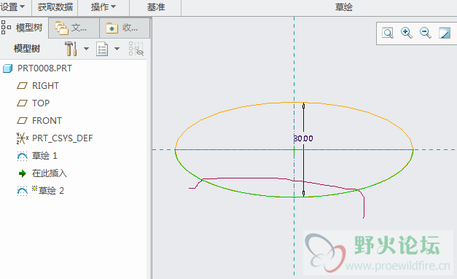The height and width of the screenshot is (279, 457).
Task: Switch to the 模型树 tab
Action: (x=23, y=28)
